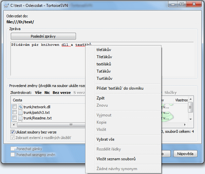Click file list vertical scrollbar thumb
The image size is (205, 174).
click(x=191, y=107)
